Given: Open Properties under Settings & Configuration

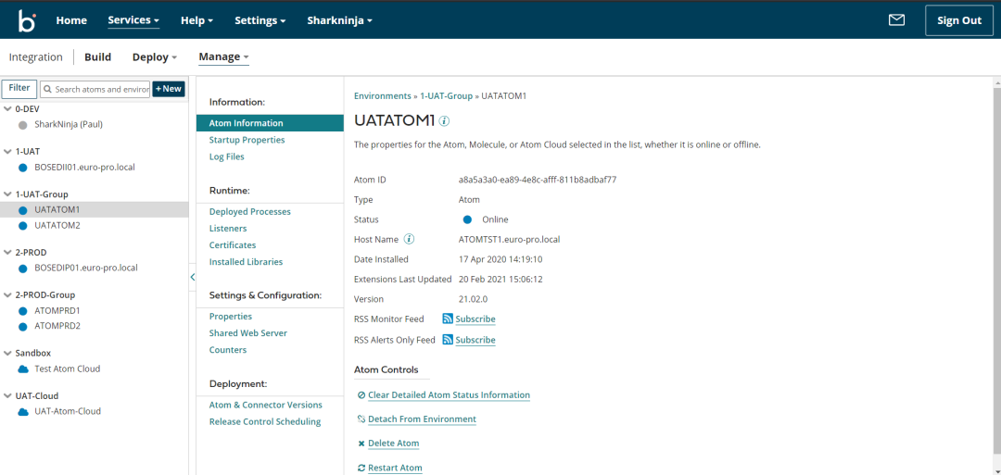Looking at the screenshot, I should (231, 317).
